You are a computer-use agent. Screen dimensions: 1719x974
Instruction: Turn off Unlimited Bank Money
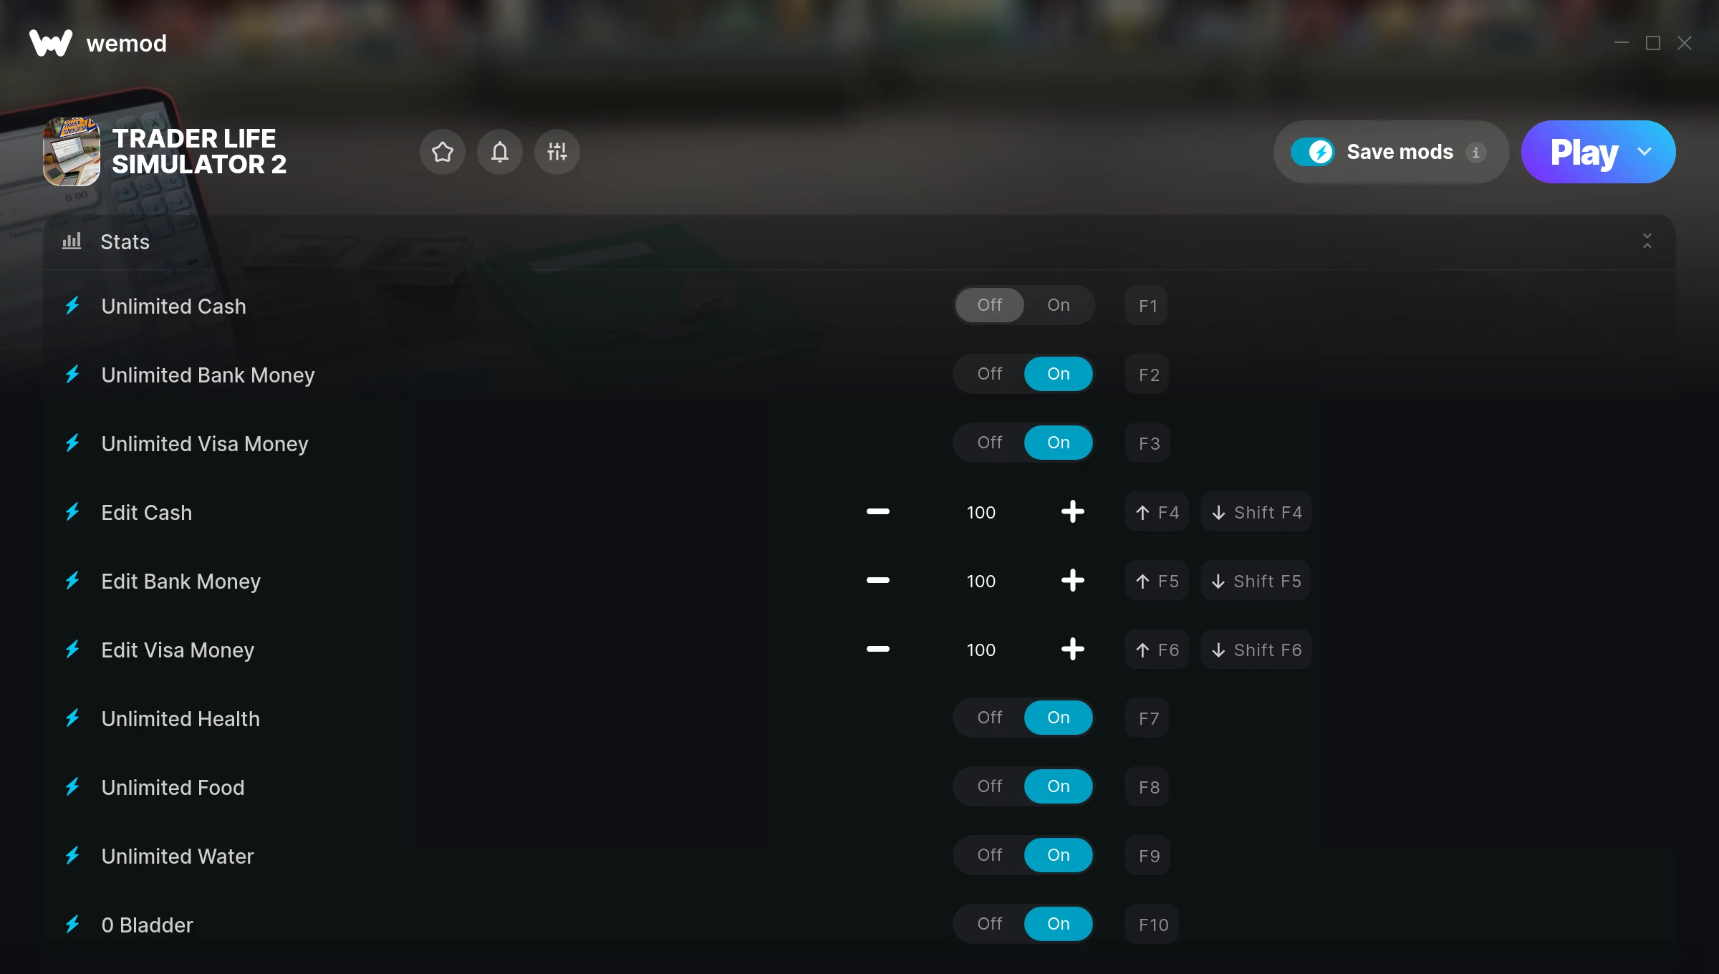(990, 374)
